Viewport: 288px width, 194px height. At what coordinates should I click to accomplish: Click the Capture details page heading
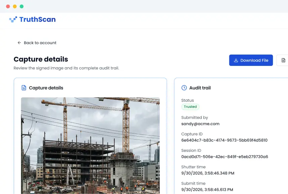click(x=41, y=59)
